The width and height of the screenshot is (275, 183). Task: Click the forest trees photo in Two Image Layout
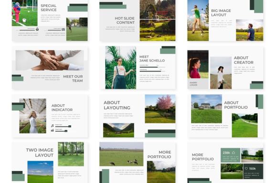click(71, 154)
